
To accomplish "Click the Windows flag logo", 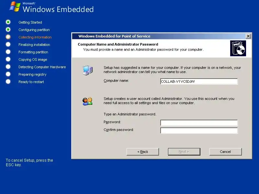I will 15,6.
